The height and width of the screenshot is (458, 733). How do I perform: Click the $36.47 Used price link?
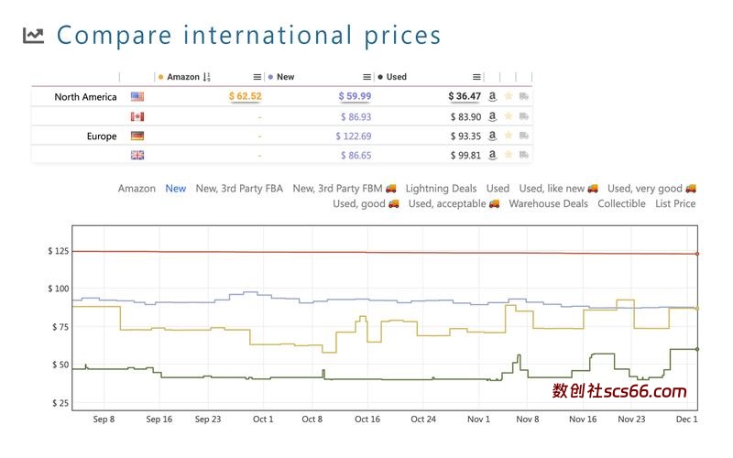click(x=465, y=96)
